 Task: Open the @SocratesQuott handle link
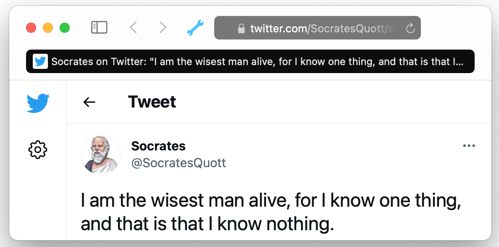coord(179,163)
